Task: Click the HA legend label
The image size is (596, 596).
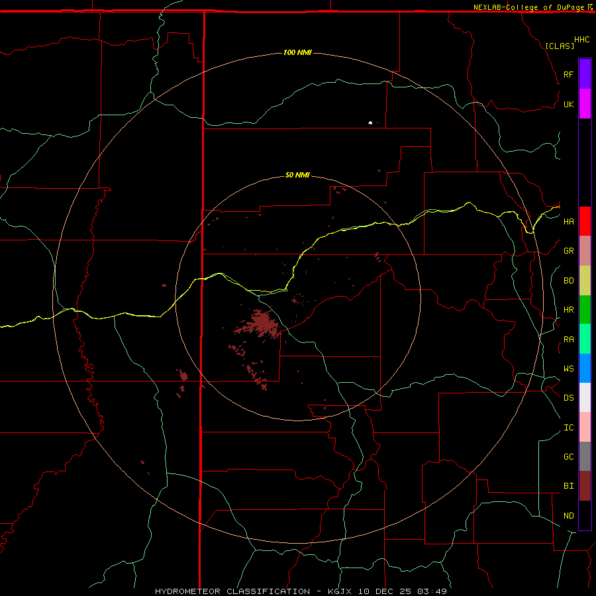Action: pos(568,222)
